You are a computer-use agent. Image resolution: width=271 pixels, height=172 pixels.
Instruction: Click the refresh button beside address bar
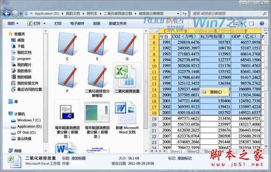coord(185,14)
